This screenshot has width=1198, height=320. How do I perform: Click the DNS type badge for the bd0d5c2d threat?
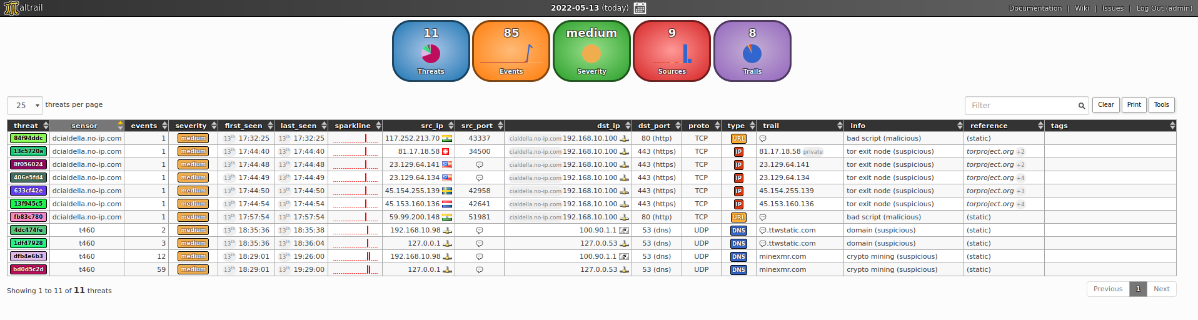pos(738,270)
